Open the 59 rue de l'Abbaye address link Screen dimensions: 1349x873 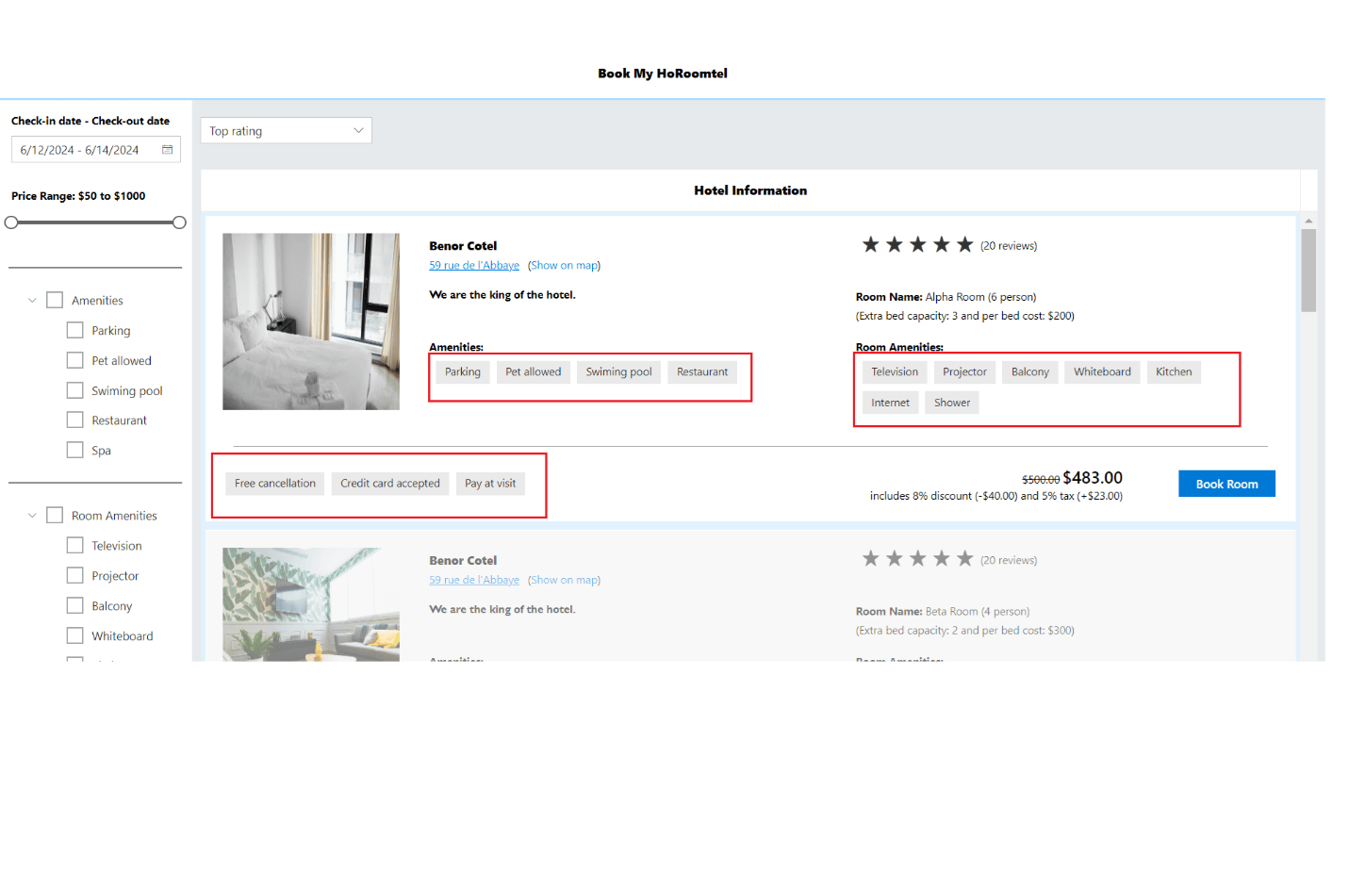(474, 266)
